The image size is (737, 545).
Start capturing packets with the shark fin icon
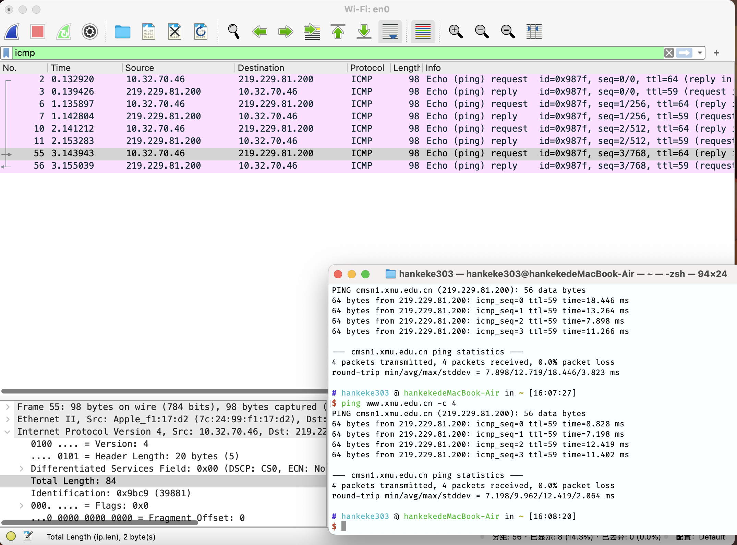point(12,32)
